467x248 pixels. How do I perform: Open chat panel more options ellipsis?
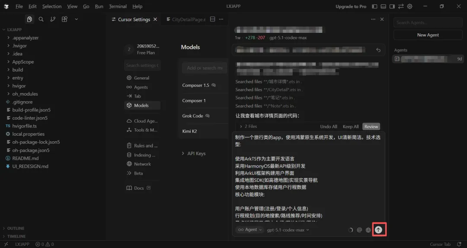(373, 19)
